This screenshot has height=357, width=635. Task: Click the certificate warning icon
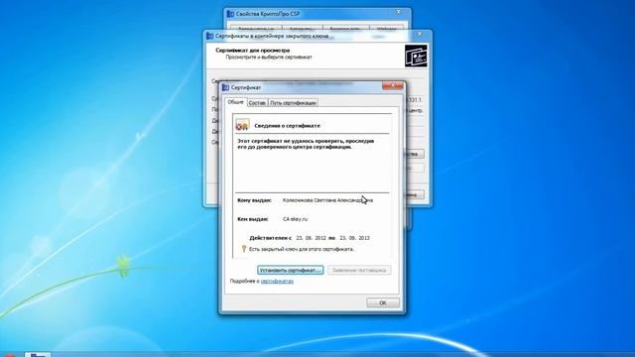pyautogui.click(x=242, y=125)
